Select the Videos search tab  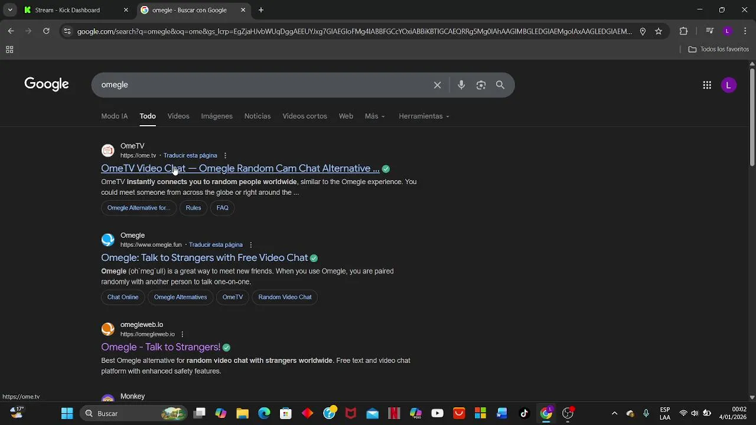click(x=178, y=116)
